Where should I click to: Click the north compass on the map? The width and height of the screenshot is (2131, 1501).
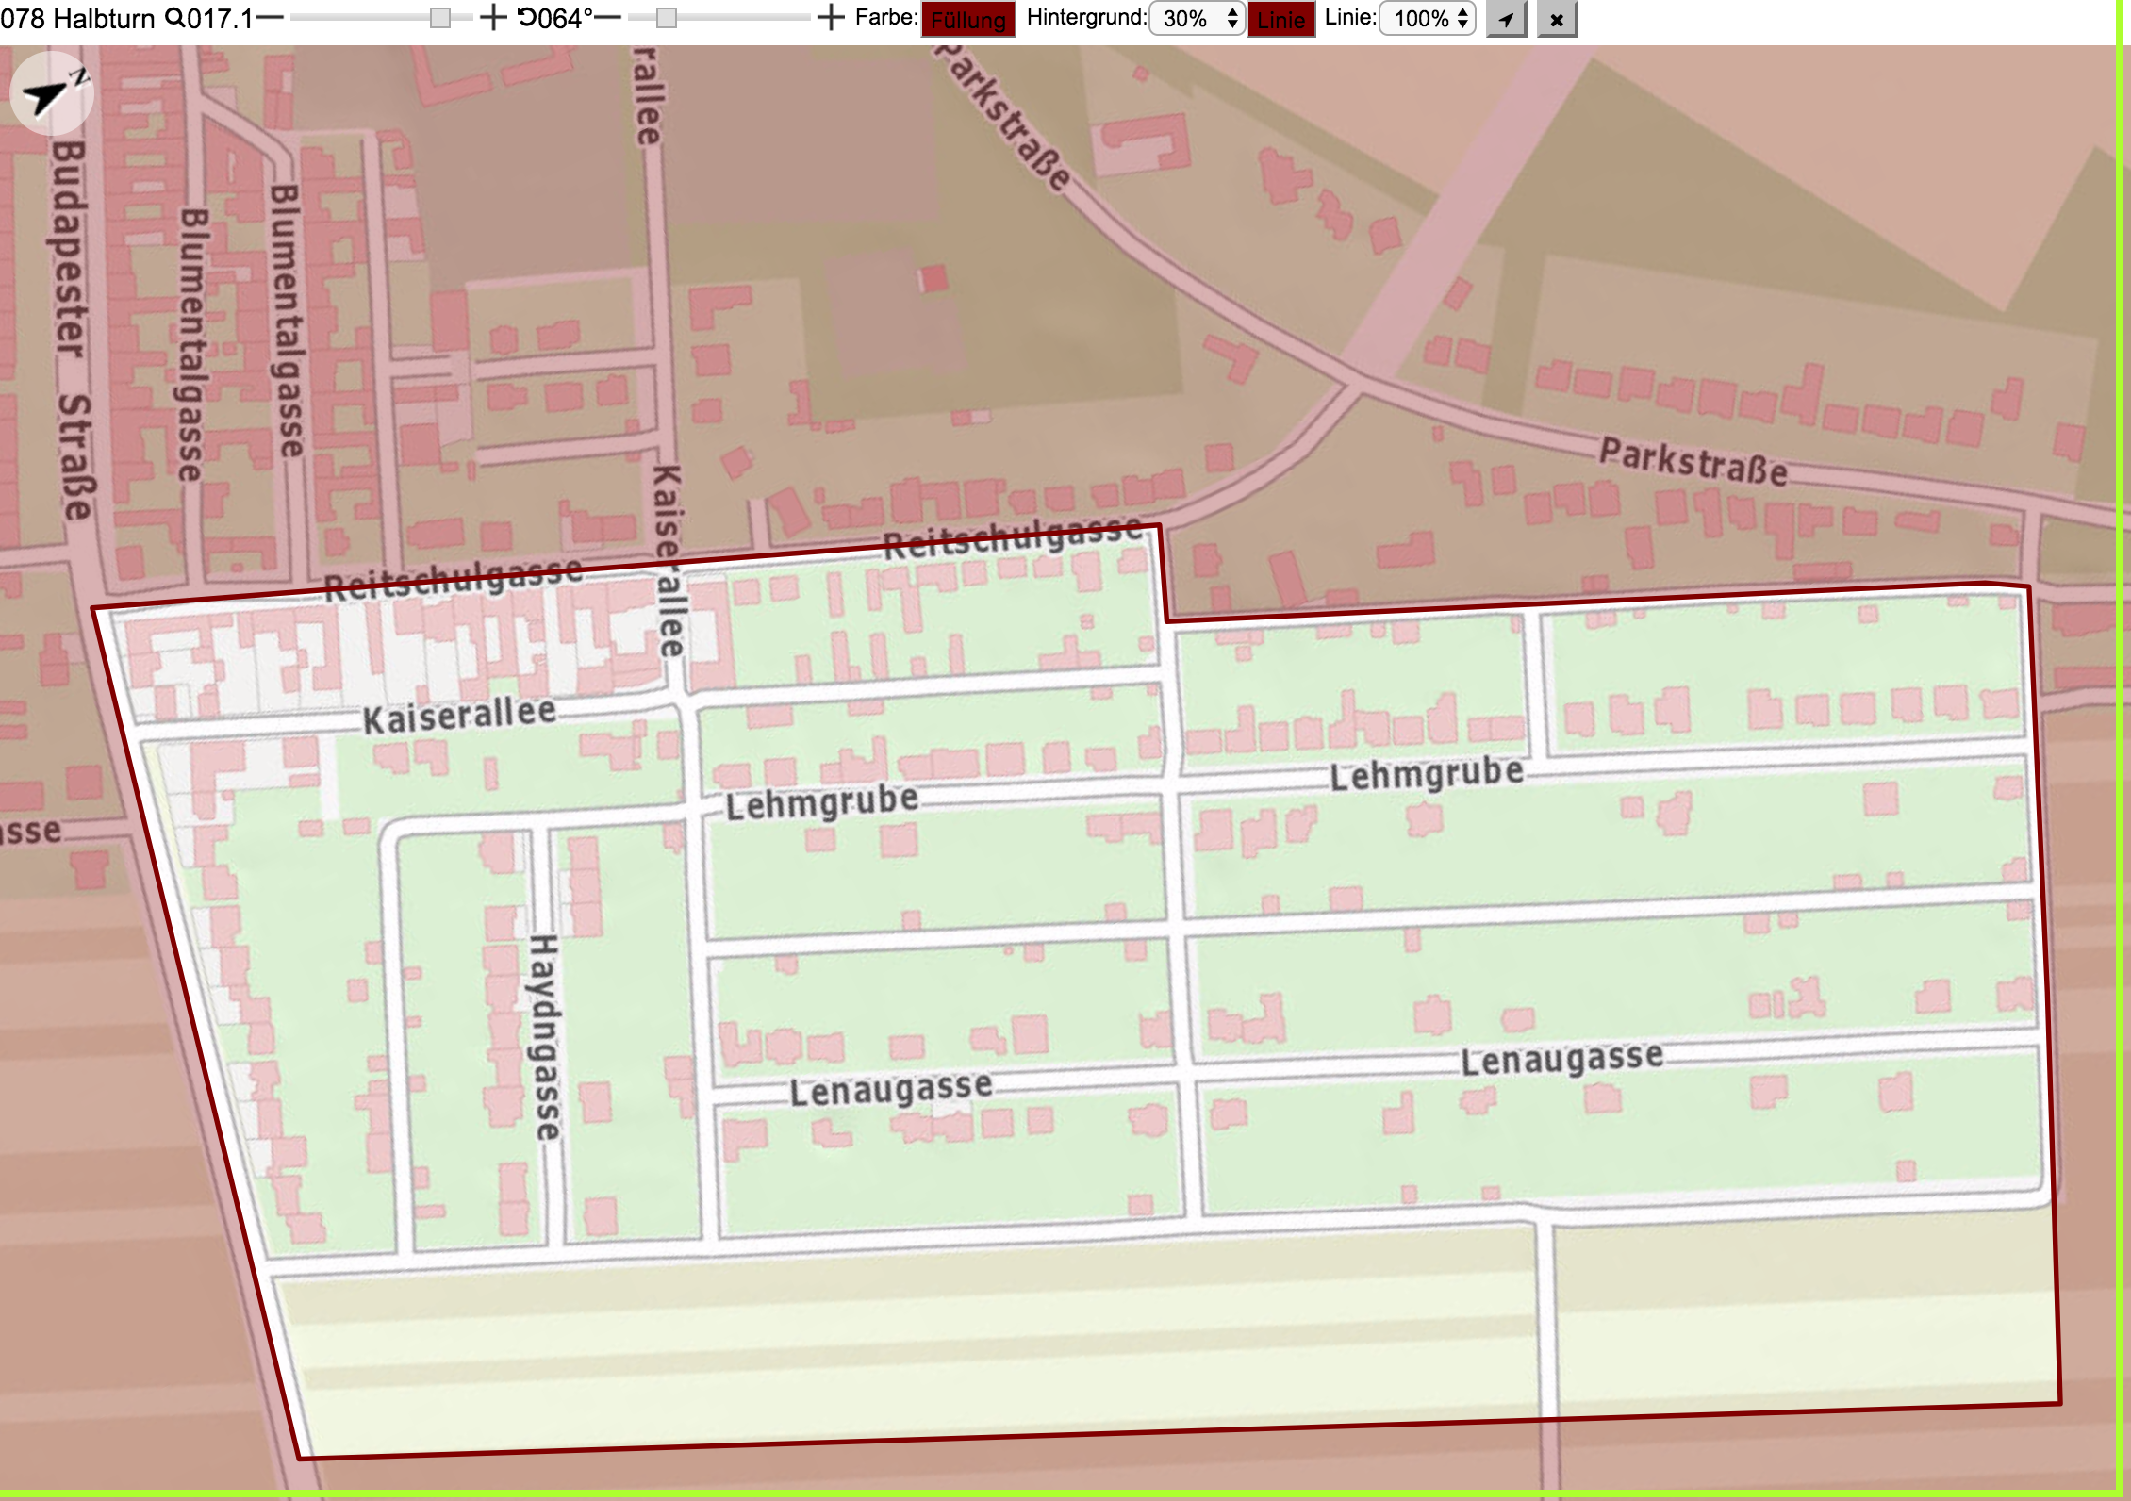[52, 94]
